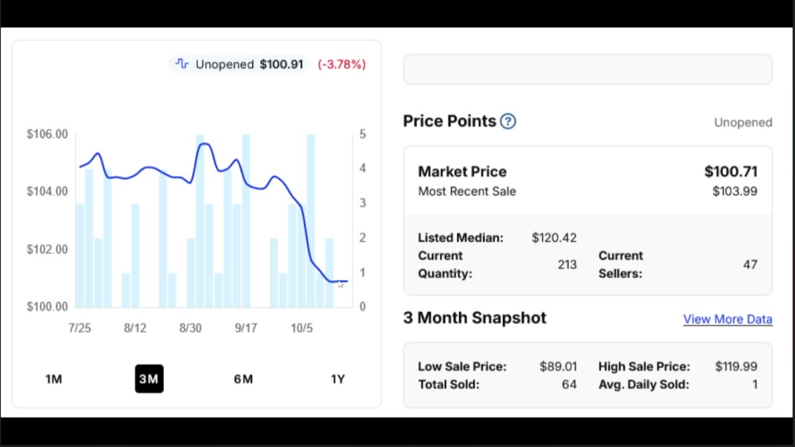Click the Current Sellers value 47

point(750,264)
